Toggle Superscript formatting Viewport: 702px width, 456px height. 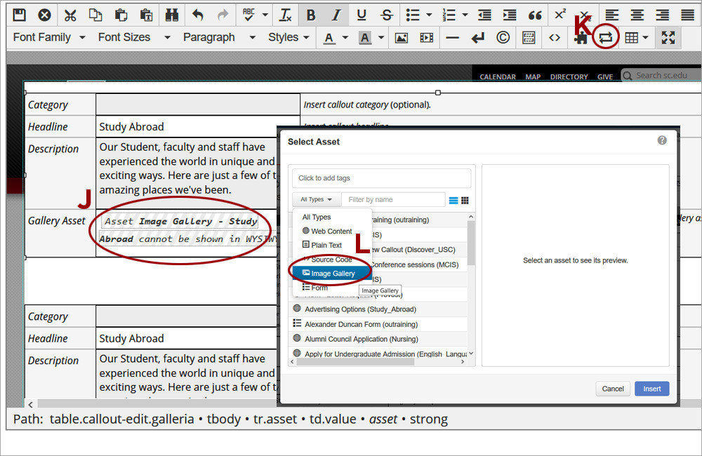pyautogui.click(x=560, y=15)
